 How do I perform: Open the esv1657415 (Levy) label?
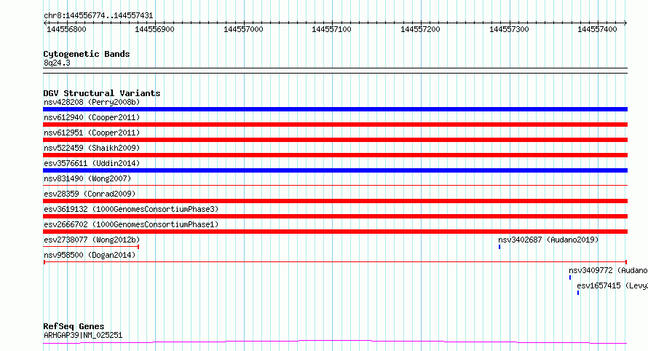[612, 285]
